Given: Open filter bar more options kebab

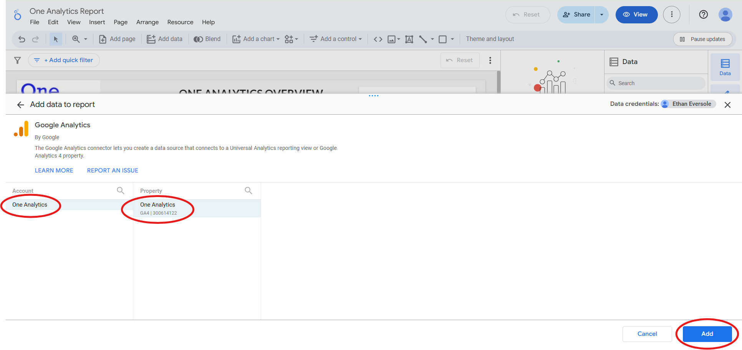Looking at the screenshot, I should coord(490,60).
